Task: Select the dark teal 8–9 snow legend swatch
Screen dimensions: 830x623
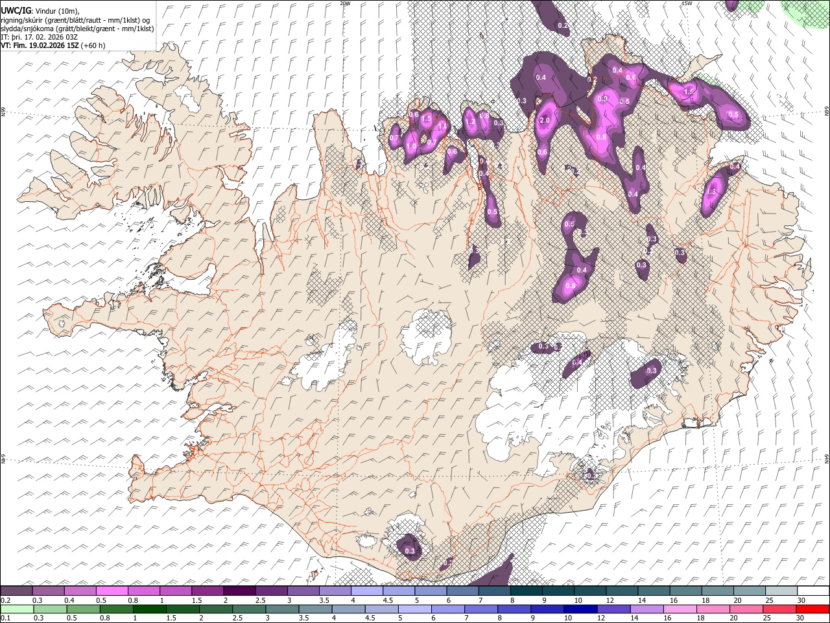Action: point(527,591)
